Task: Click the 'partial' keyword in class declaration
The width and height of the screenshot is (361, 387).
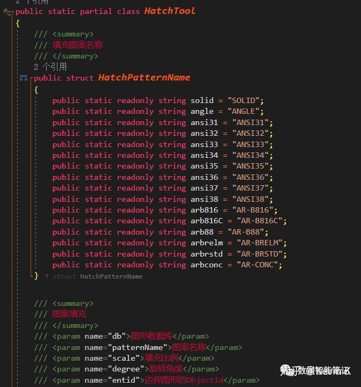Action: [x=96, y=11]
